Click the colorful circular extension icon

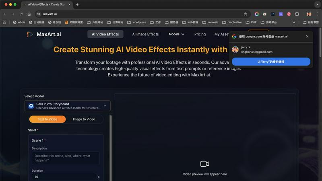click(257, 14)
